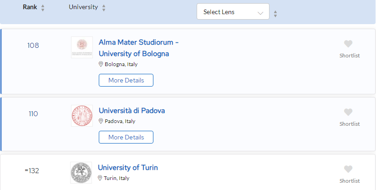This screenshot has height=190, width=376.
Task: Click the Turin, Italy location pin icon
Action: 100,178
